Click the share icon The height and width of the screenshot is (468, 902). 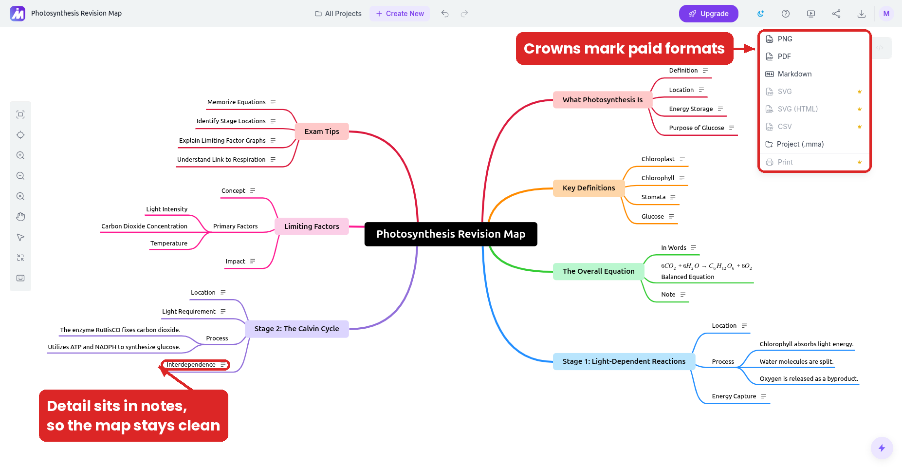836,14
